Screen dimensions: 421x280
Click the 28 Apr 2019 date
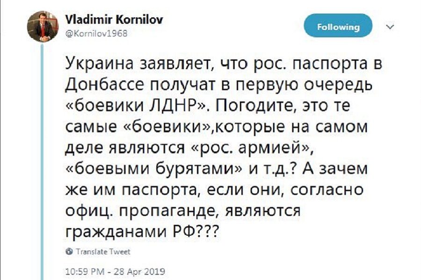(139, 272)
